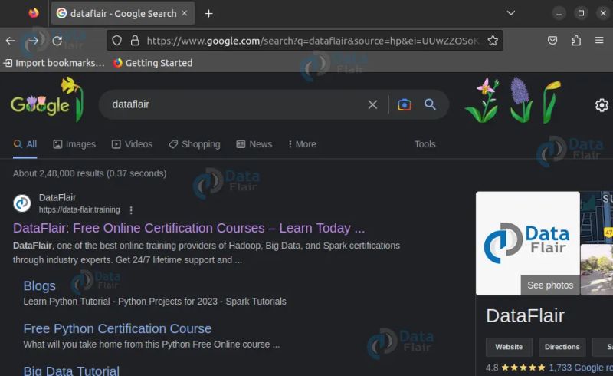Open the Blogs sitelink
This screenshot has width=613, height=376.
tap(40, 286)
